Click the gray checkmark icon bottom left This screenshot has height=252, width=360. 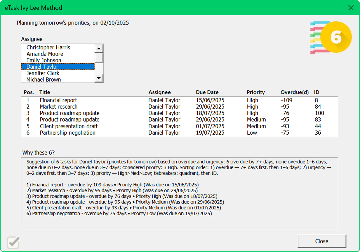click(12, 242)
